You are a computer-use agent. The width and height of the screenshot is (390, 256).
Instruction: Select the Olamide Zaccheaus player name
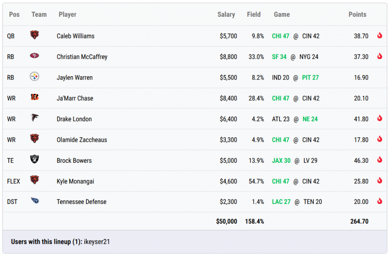pos(82,140)
